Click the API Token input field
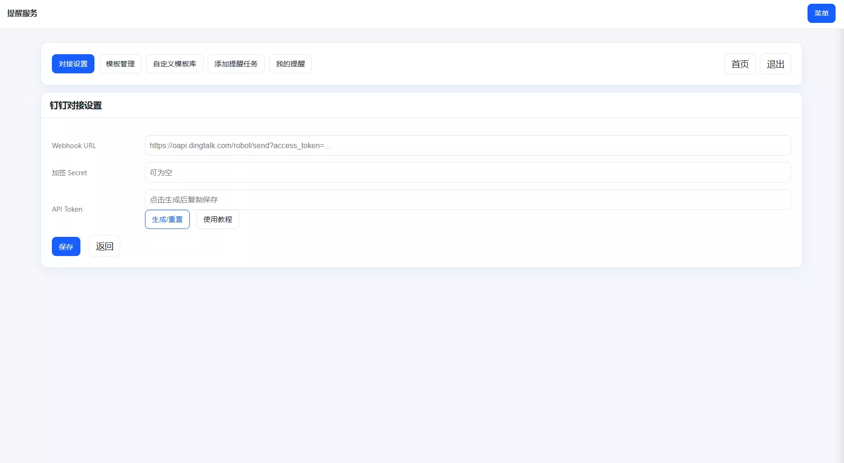Viewport: 844px width, 463px height. [x=468, y=199]
